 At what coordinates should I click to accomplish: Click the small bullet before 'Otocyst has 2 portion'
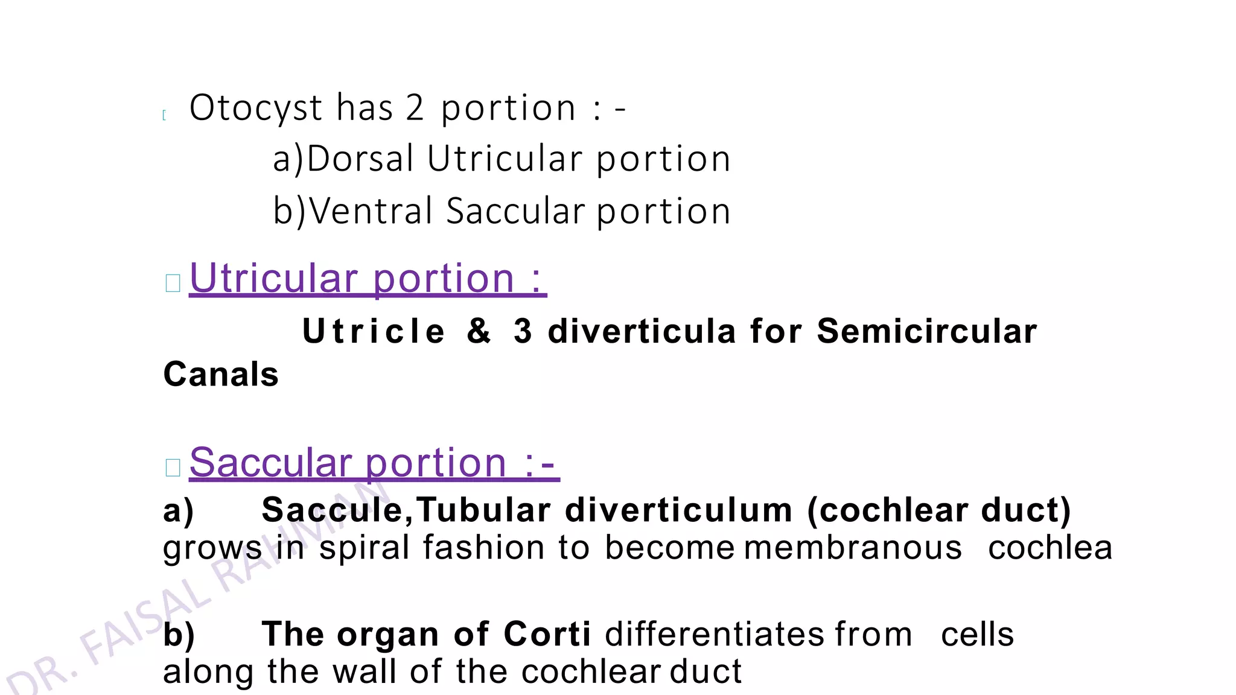pos(164,115)
